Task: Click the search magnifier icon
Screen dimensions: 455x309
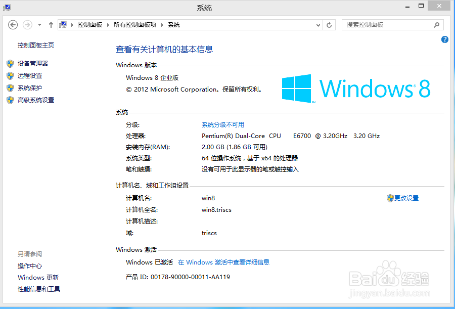Action: coord(436,25)
